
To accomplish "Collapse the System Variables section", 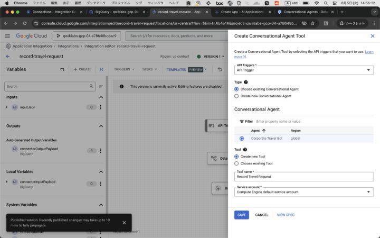I will pos(101,205).
